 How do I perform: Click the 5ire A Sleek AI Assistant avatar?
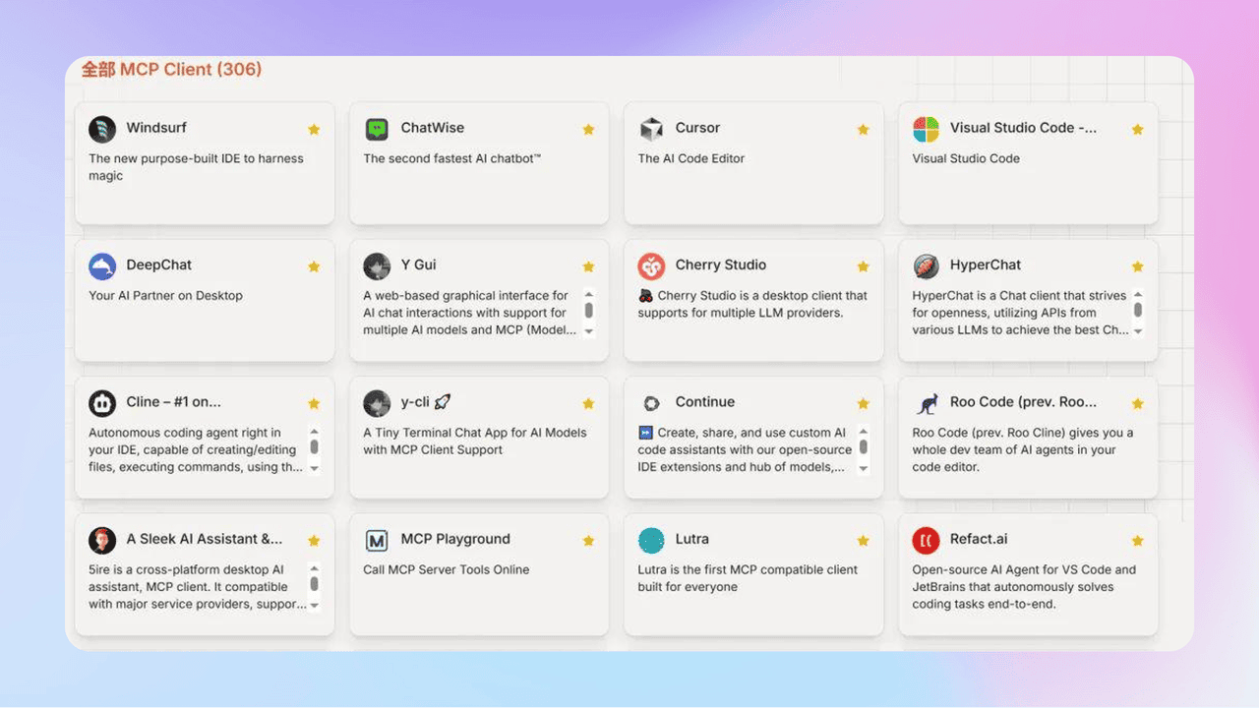[x=102, y=540]
